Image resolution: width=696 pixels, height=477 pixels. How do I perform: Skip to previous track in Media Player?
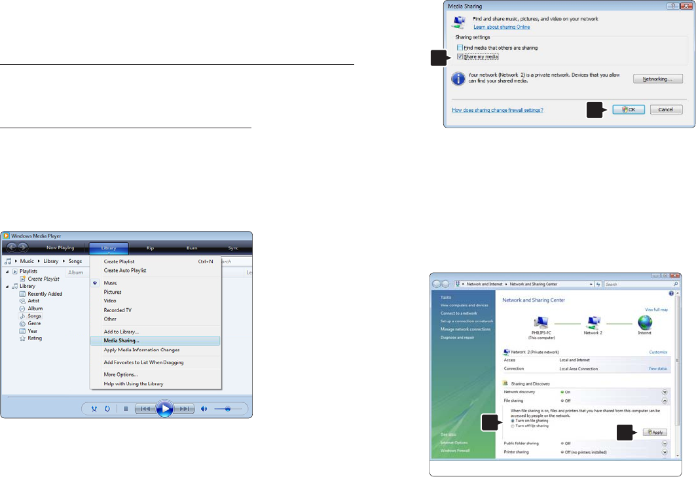click(145, 409)
